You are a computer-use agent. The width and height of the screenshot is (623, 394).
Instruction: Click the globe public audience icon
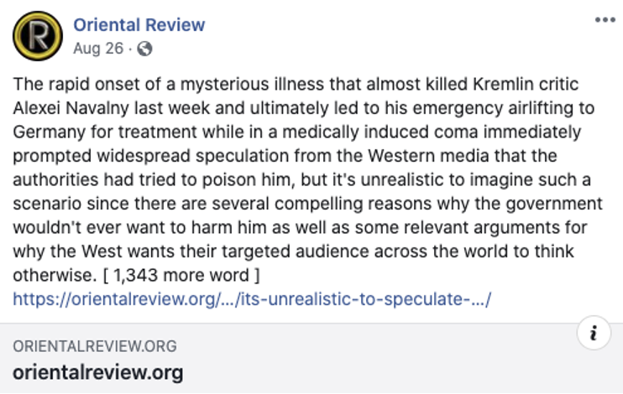click(x=144, y=49)
